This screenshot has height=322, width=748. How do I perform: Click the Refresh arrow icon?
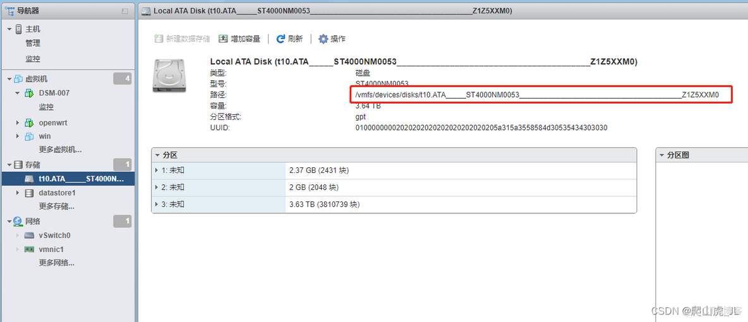pyautogui.click(x=280, y=39)
